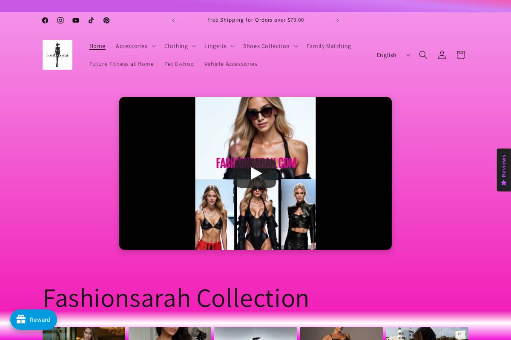Open account login icon
511x340 pixels.
[x=442, y=55]
